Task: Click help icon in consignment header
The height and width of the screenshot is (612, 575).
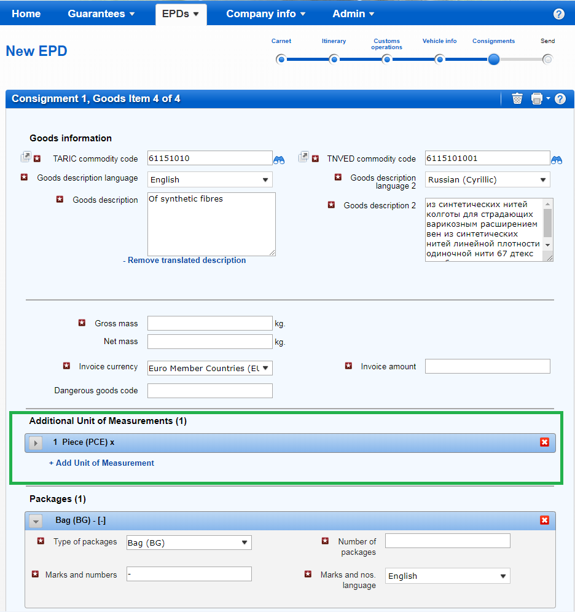Action: pyautogui.click(x=560, y=98)
